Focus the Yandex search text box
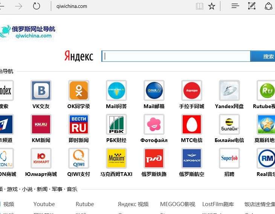 [176, 56]
